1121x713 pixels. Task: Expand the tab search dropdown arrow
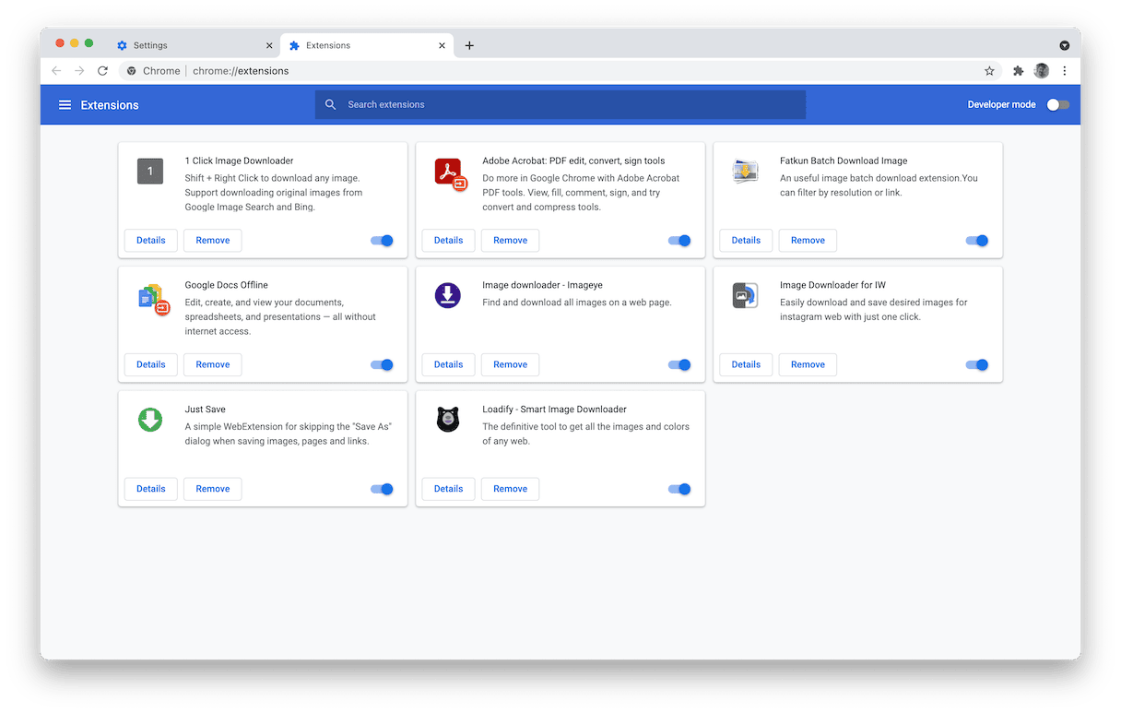pyautogui.click(x=1064, y=45)
